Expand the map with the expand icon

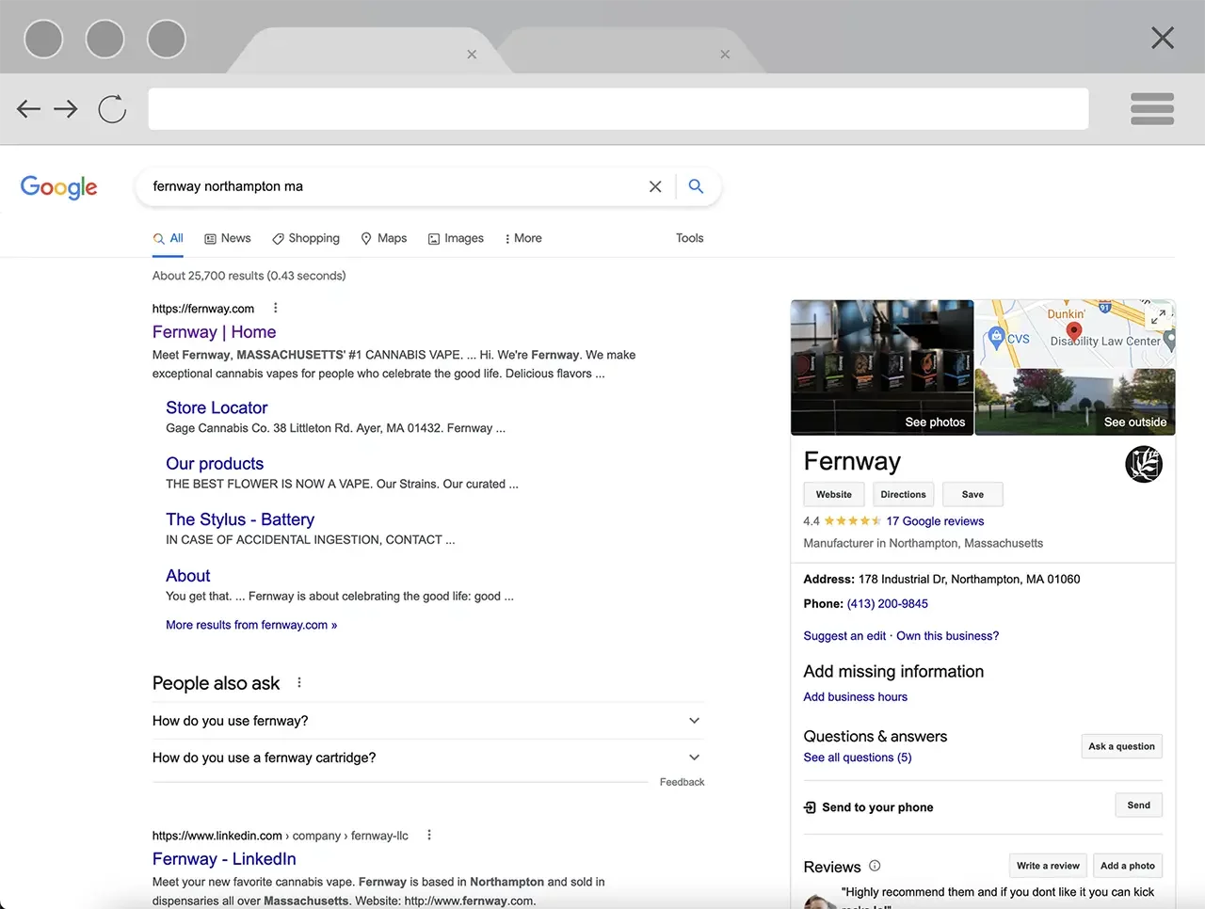click(x=1158, y=317)
